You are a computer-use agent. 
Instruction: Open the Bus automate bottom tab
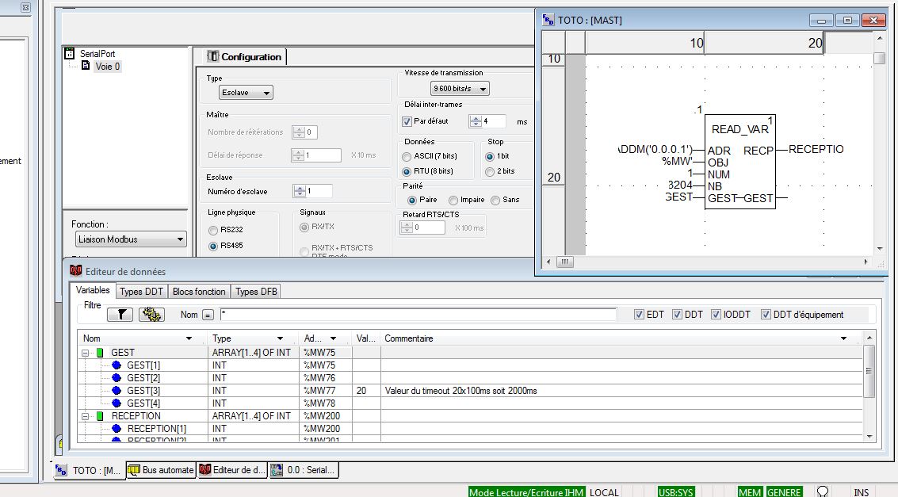(x=161, y=470)
